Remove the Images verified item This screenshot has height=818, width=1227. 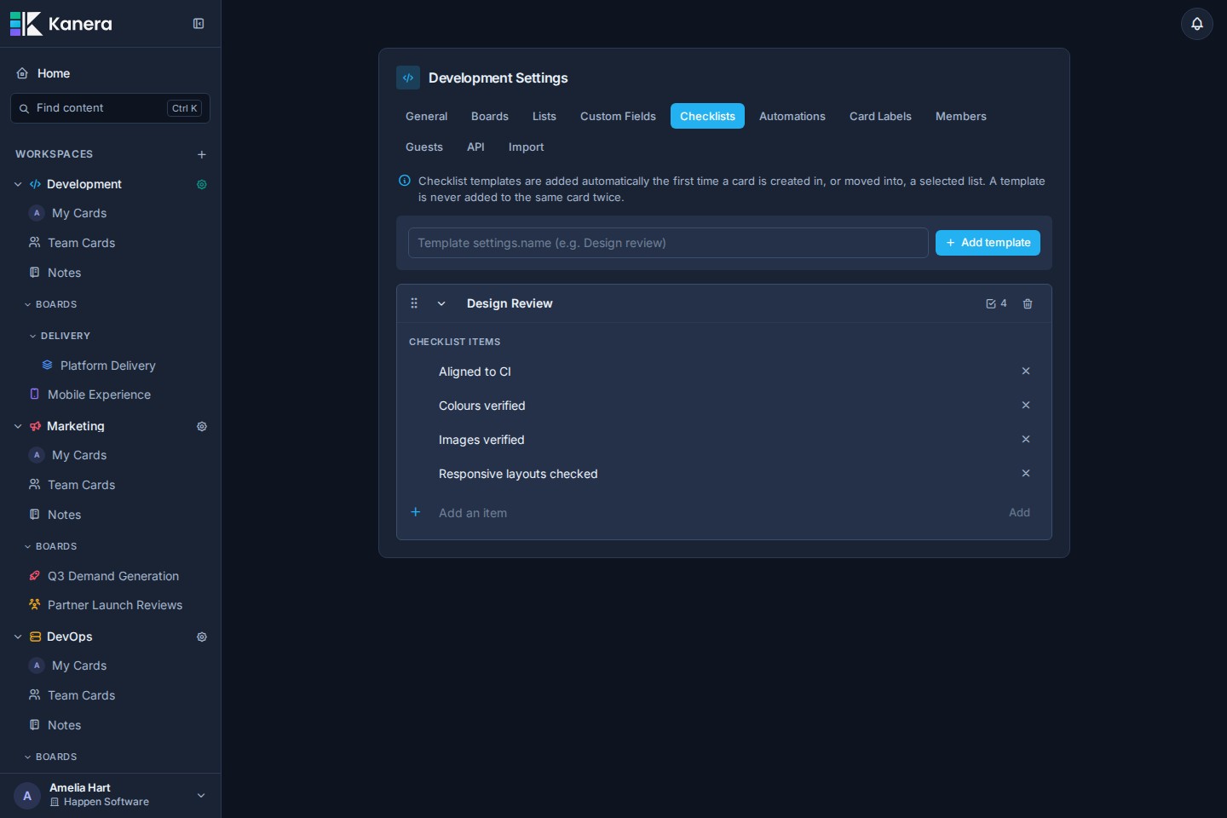tap(1026, 439)
